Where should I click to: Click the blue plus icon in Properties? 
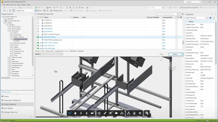pos(211,18)
